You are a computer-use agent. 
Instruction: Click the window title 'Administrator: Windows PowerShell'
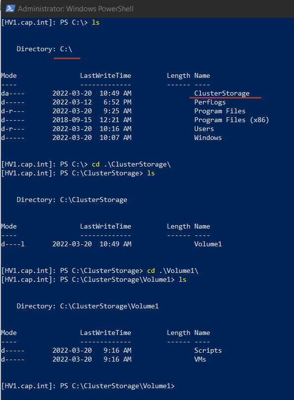(75, 9)
